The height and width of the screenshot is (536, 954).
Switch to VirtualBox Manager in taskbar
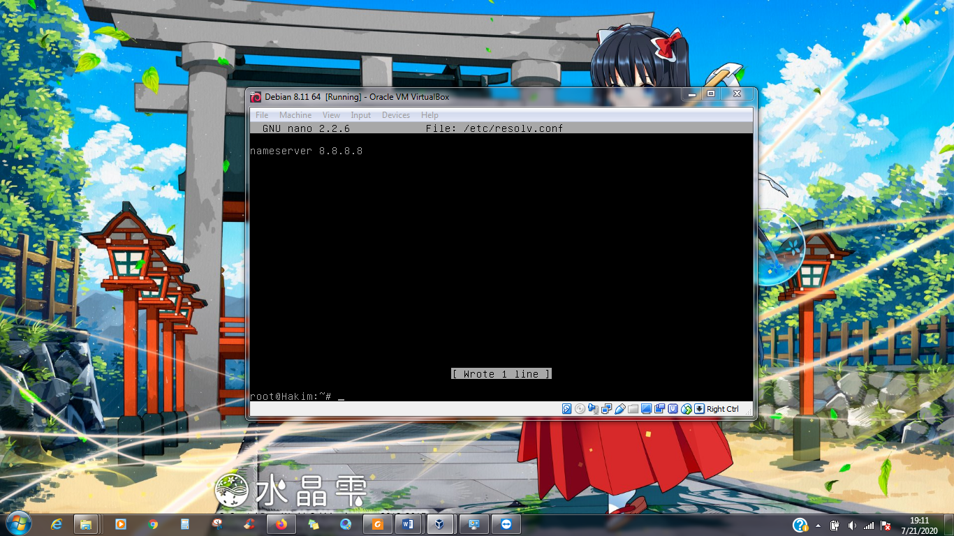coord(439,524)
